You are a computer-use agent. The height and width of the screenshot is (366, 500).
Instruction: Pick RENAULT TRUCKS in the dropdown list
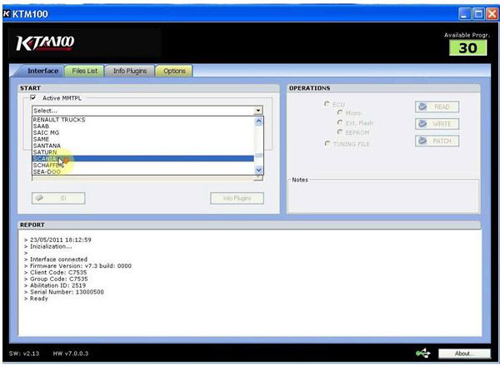[58, 120]
